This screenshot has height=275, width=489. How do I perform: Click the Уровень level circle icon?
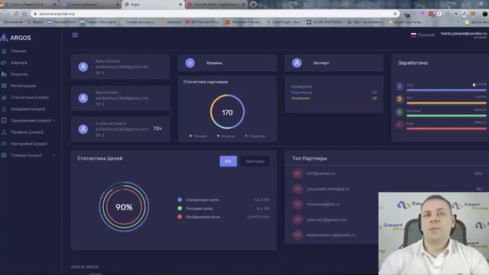(x=190, y=63)
